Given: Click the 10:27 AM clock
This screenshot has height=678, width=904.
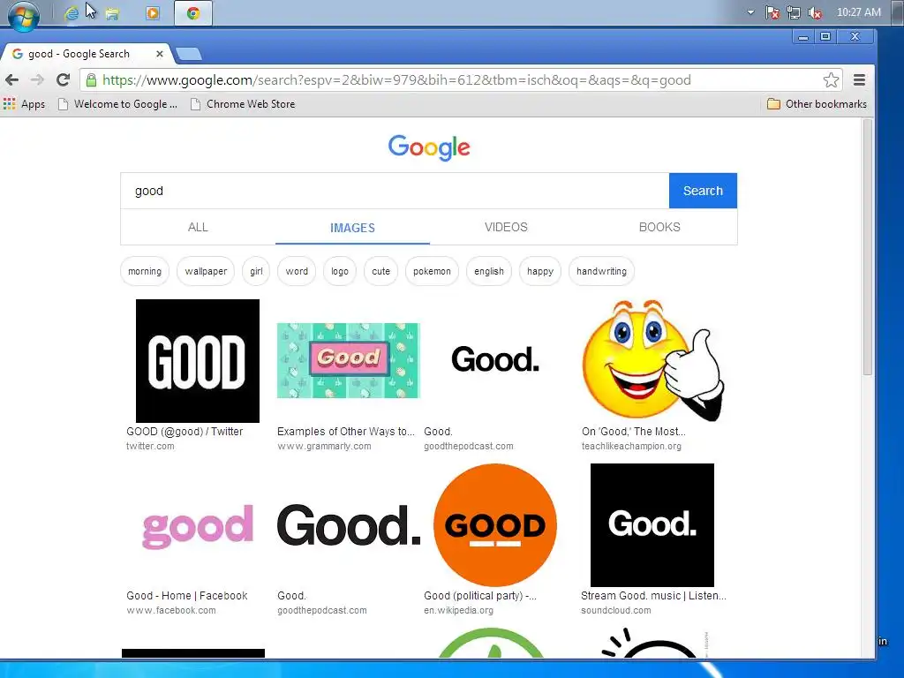Looking at the screenshot, I should click(x=858, y=12).
